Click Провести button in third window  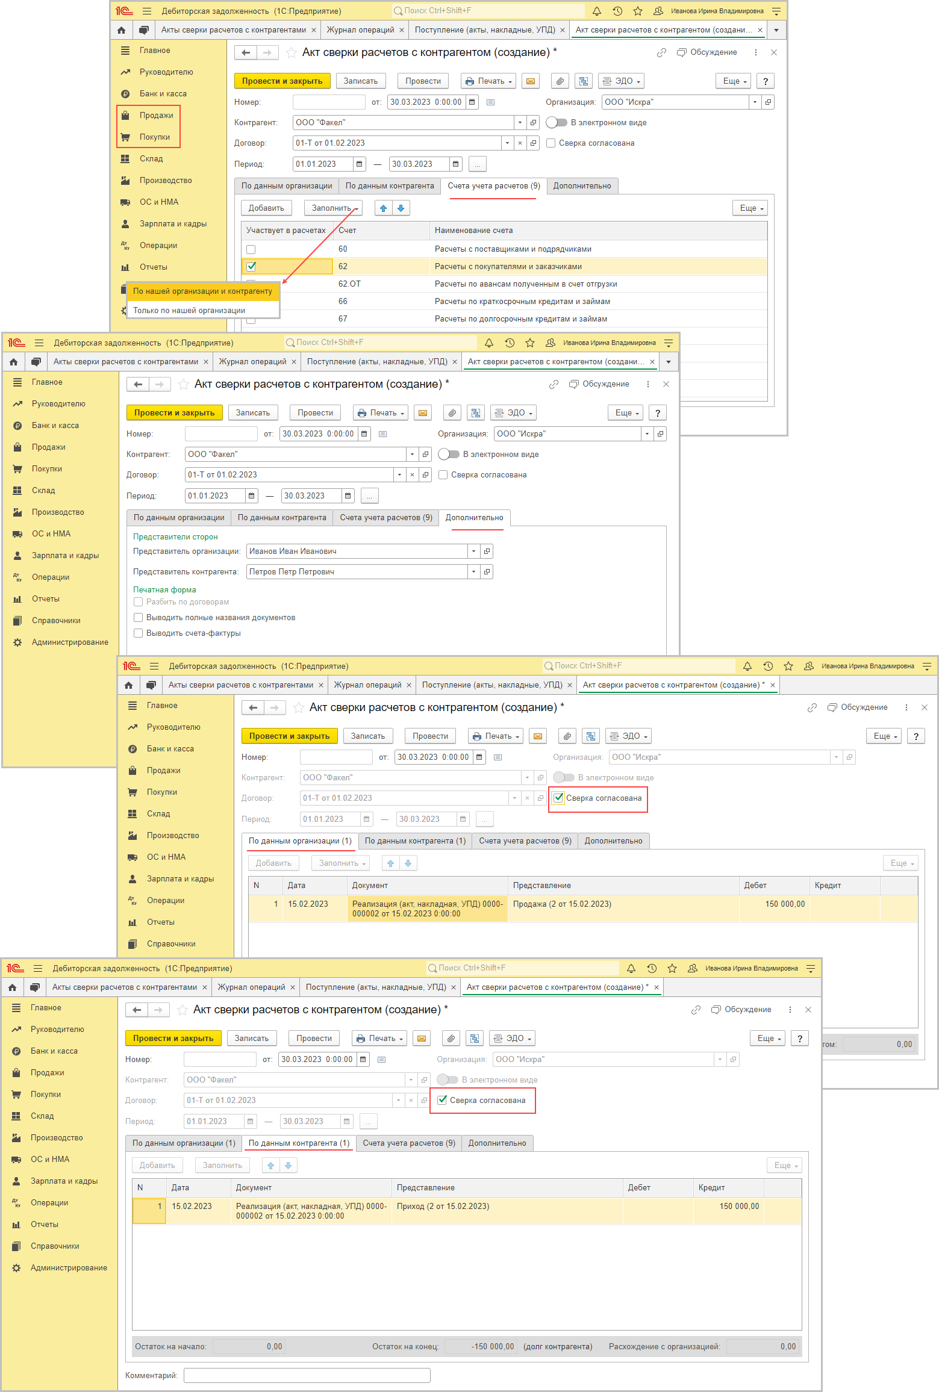(x=431, y=736)
